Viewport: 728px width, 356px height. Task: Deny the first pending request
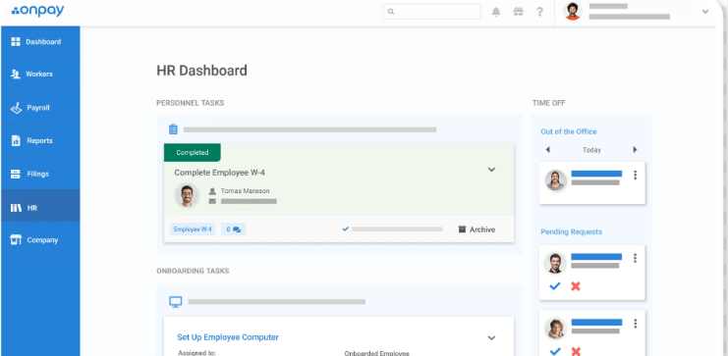point(576,286)
